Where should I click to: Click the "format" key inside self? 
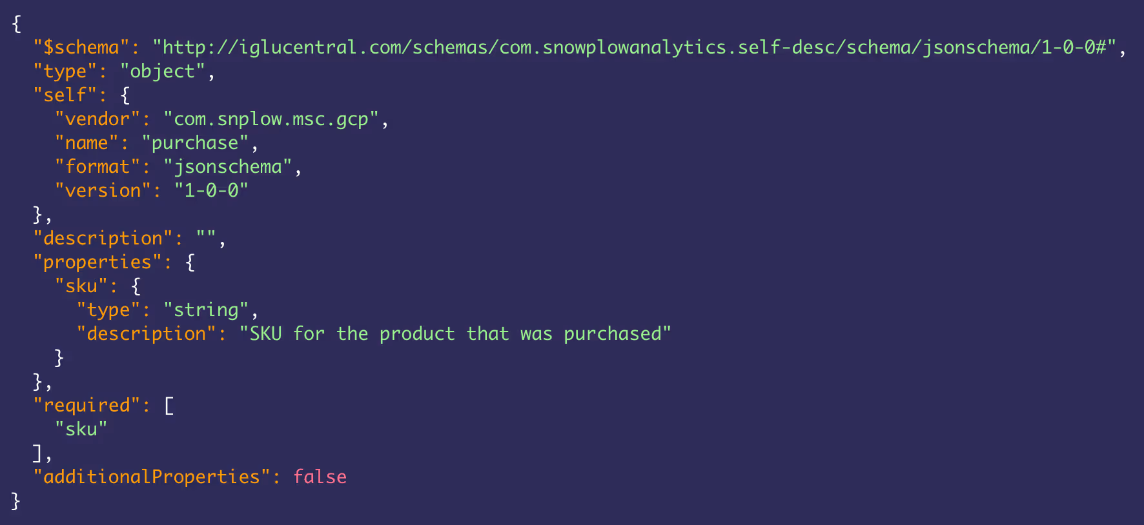(x=97, y=167)
